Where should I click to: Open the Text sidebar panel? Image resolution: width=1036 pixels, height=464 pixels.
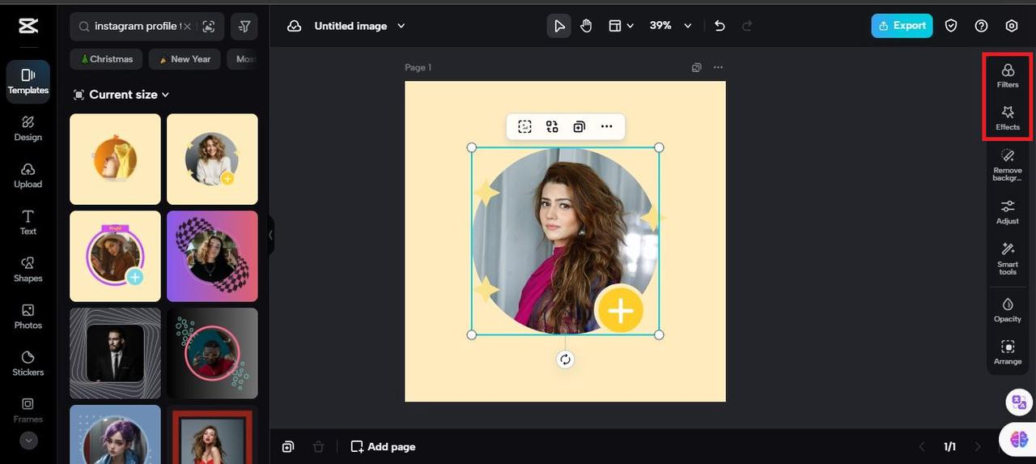click(28, 223)
